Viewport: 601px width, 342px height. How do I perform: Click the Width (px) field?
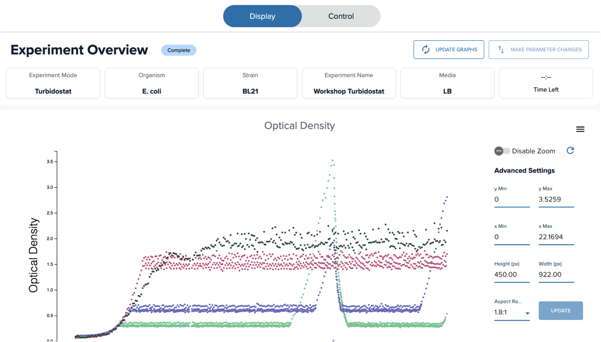(x=556, y=274)
